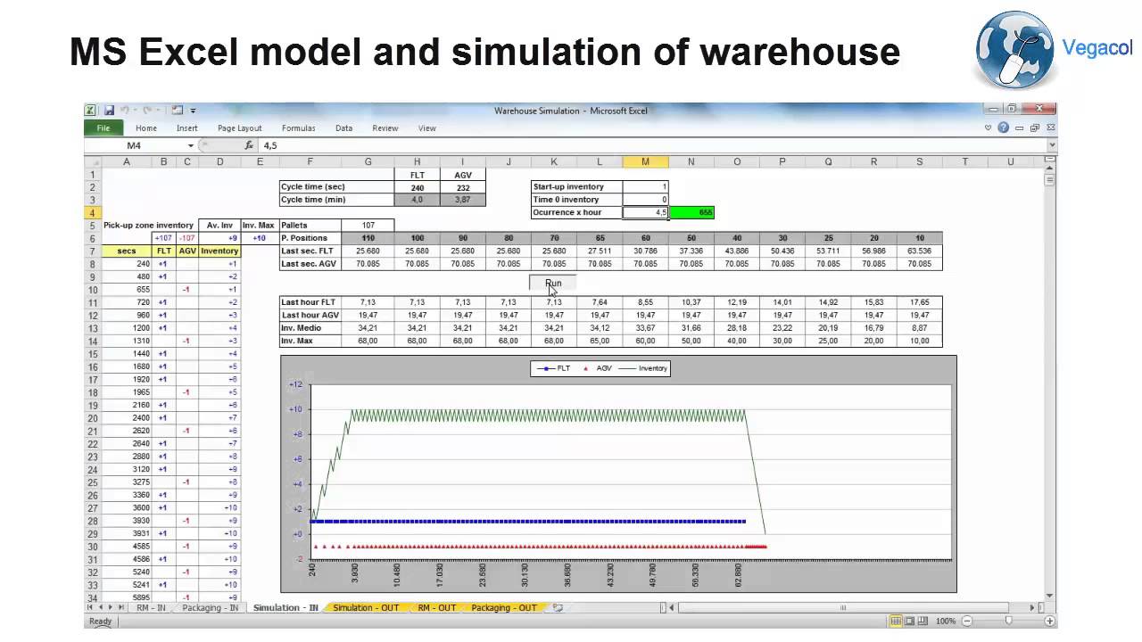Select Normal view icon in status bar
The width and height of the screenshot is (1142, 642).
pyautogui.click(x=897, y=621)
